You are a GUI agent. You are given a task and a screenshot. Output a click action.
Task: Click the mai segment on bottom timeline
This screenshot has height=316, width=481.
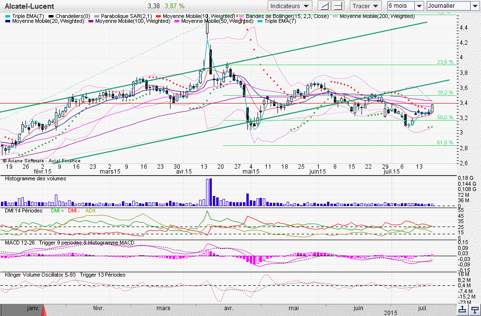[x=293, y=308]
